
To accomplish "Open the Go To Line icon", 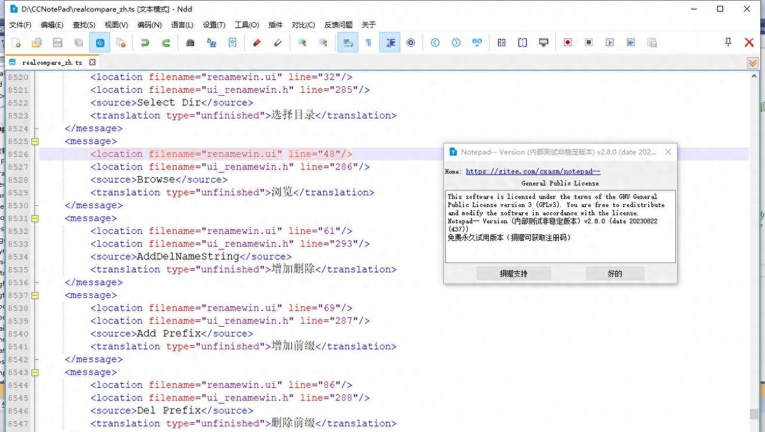I will pos(477,42).
